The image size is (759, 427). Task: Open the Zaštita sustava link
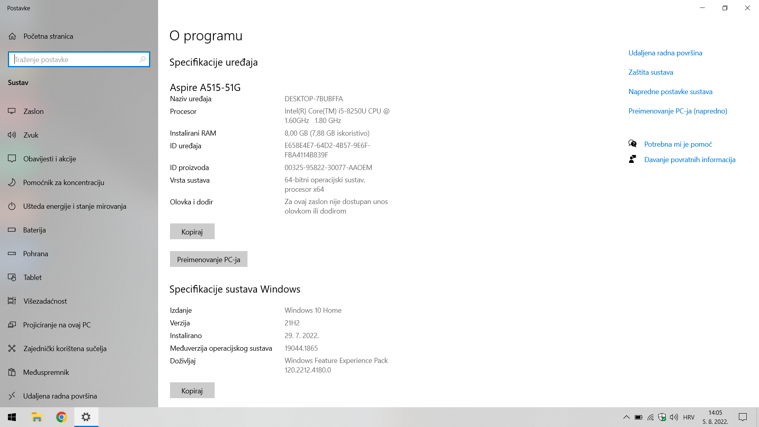(x=651, y=72)
